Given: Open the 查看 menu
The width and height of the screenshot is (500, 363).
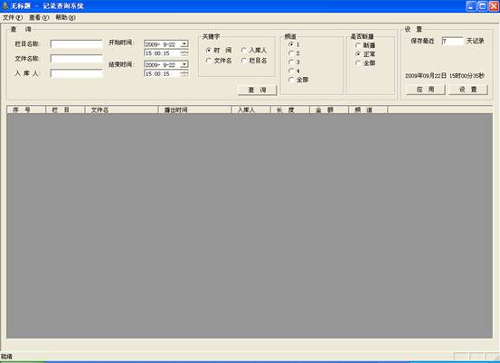Looking at the screenshot, I should 39,17.
